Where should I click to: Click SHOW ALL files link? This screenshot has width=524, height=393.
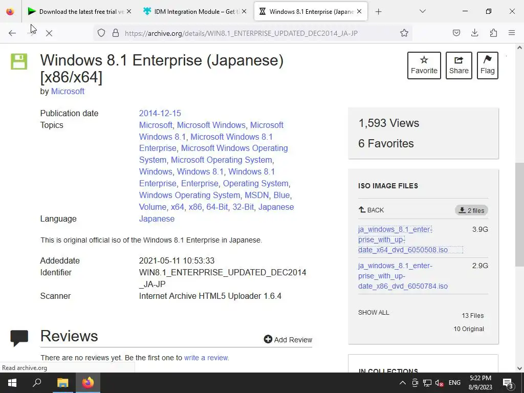374,313
